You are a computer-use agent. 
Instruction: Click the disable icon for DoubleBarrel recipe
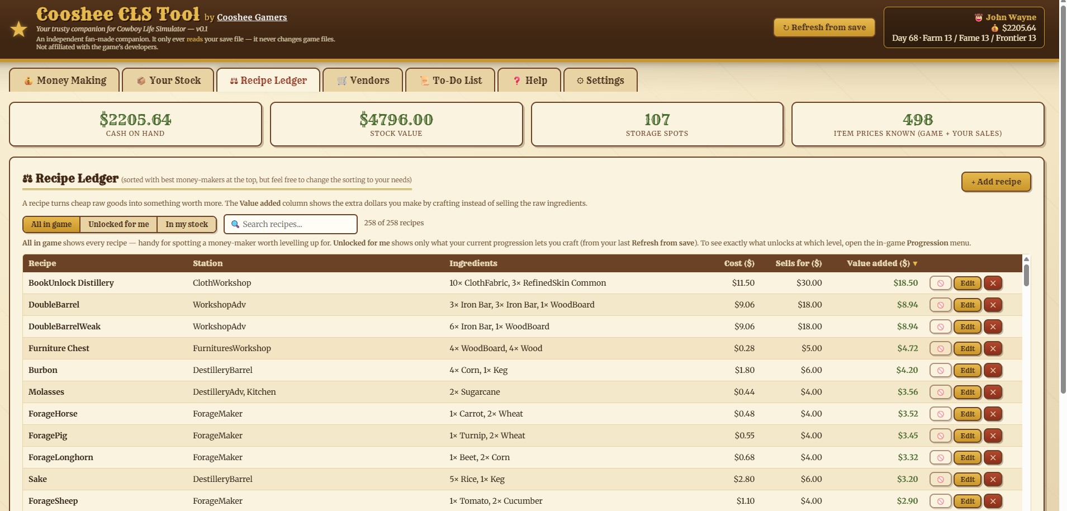[x=940, y=305]
